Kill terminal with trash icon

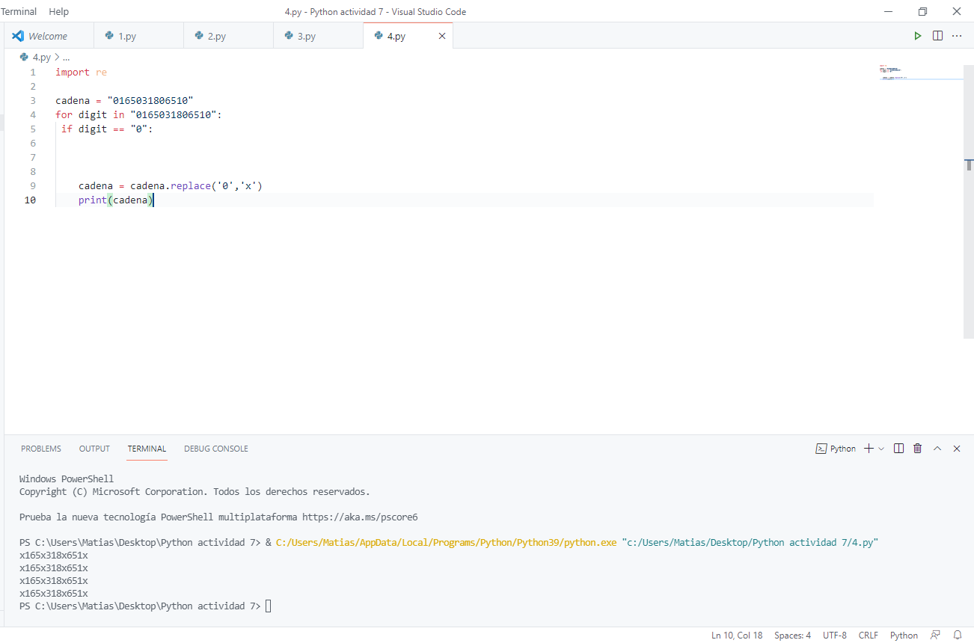[x=918, y=449]
